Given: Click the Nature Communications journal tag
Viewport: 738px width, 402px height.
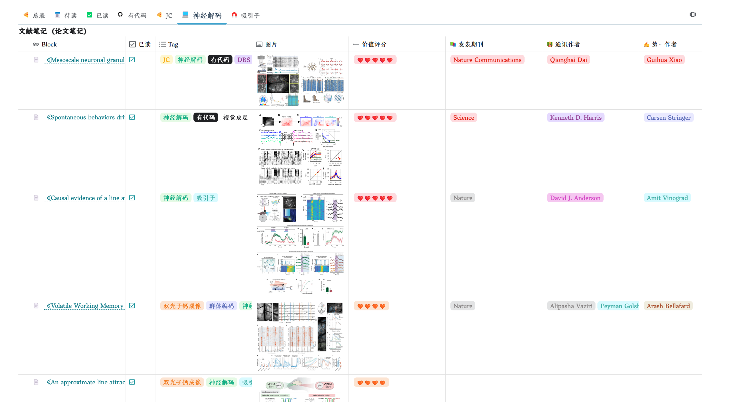Looking at the screenshot, I should point(487,60).
